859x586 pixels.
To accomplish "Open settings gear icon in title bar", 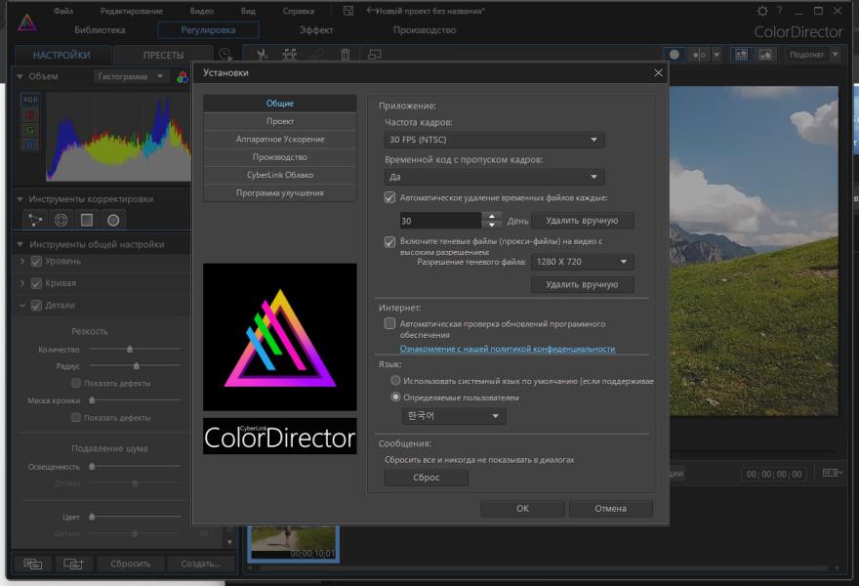I will click(762, 11).
